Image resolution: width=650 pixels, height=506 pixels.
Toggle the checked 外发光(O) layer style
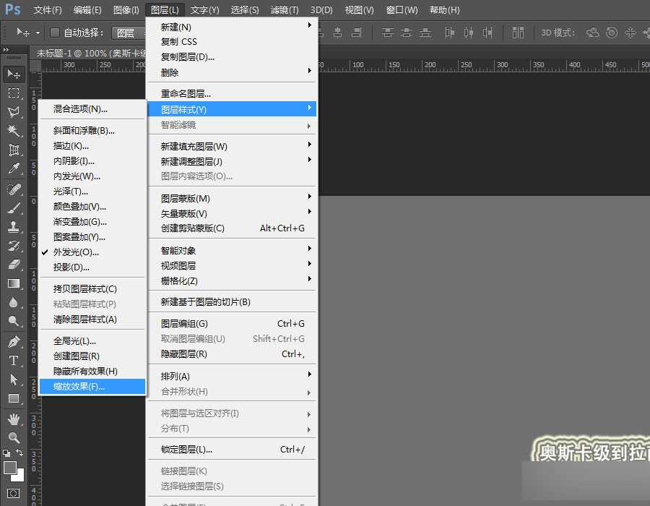[76, 252]
